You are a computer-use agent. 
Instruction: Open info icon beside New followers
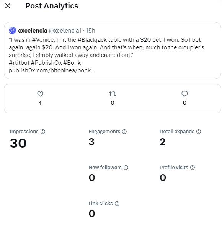tap(126, 168)
